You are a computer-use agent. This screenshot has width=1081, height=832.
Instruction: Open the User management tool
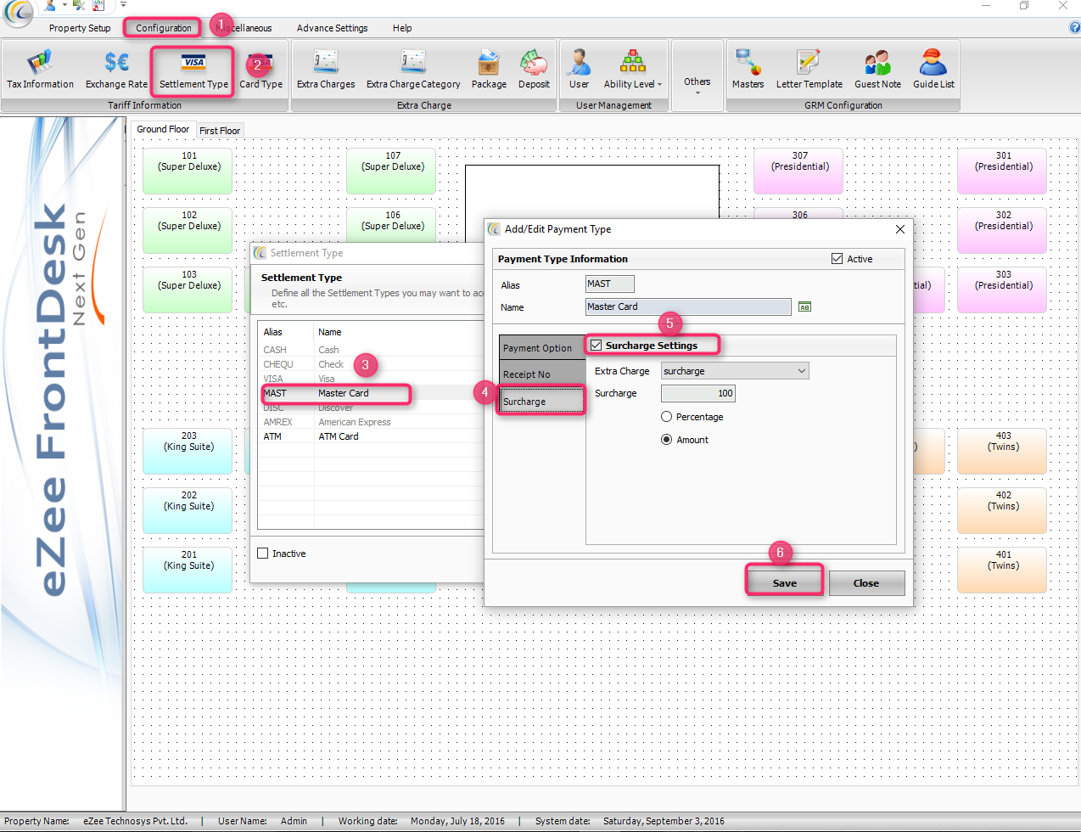[x=579, y=70]
